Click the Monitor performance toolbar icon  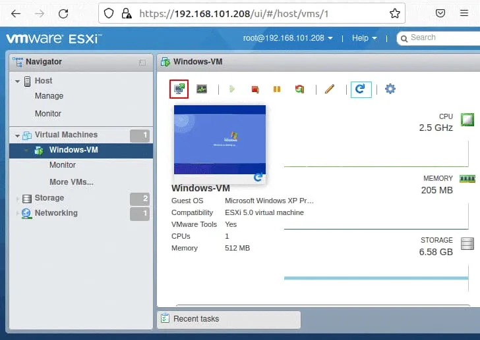pos(202,89)
